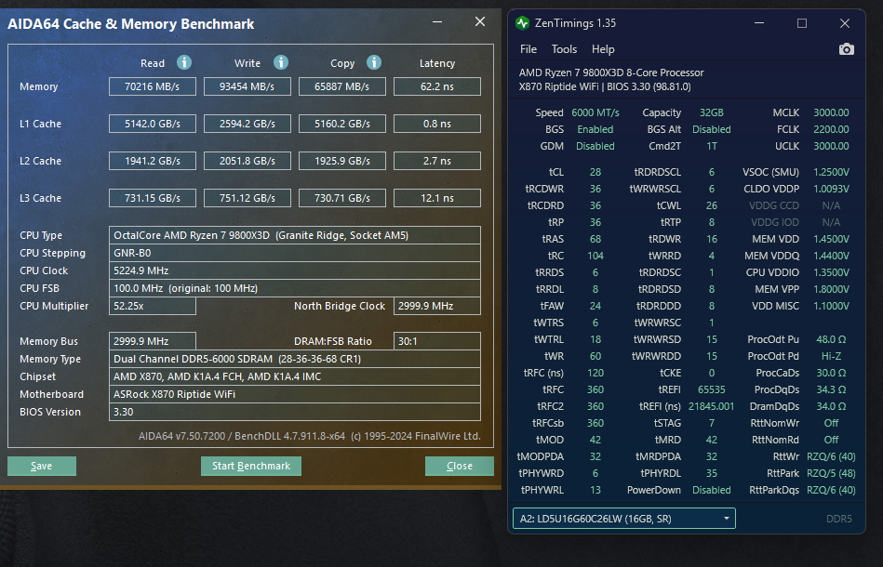Click the CPU Stepping GNR-B0 field

coord(295,253)
